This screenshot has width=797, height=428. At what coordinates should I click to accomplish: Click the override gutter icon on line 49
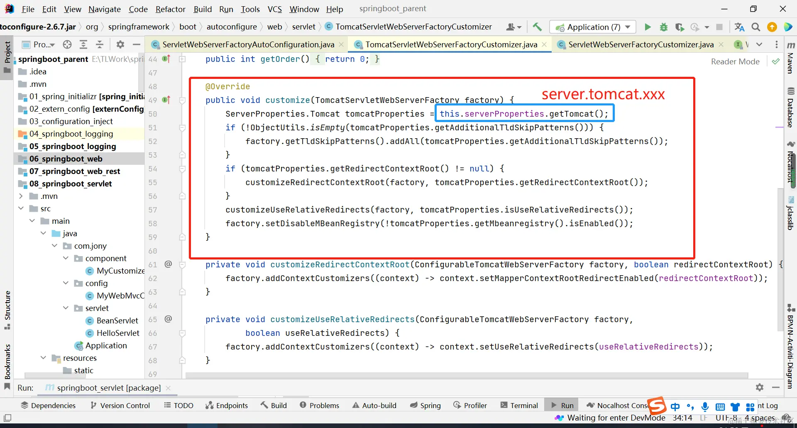(166, 100)
